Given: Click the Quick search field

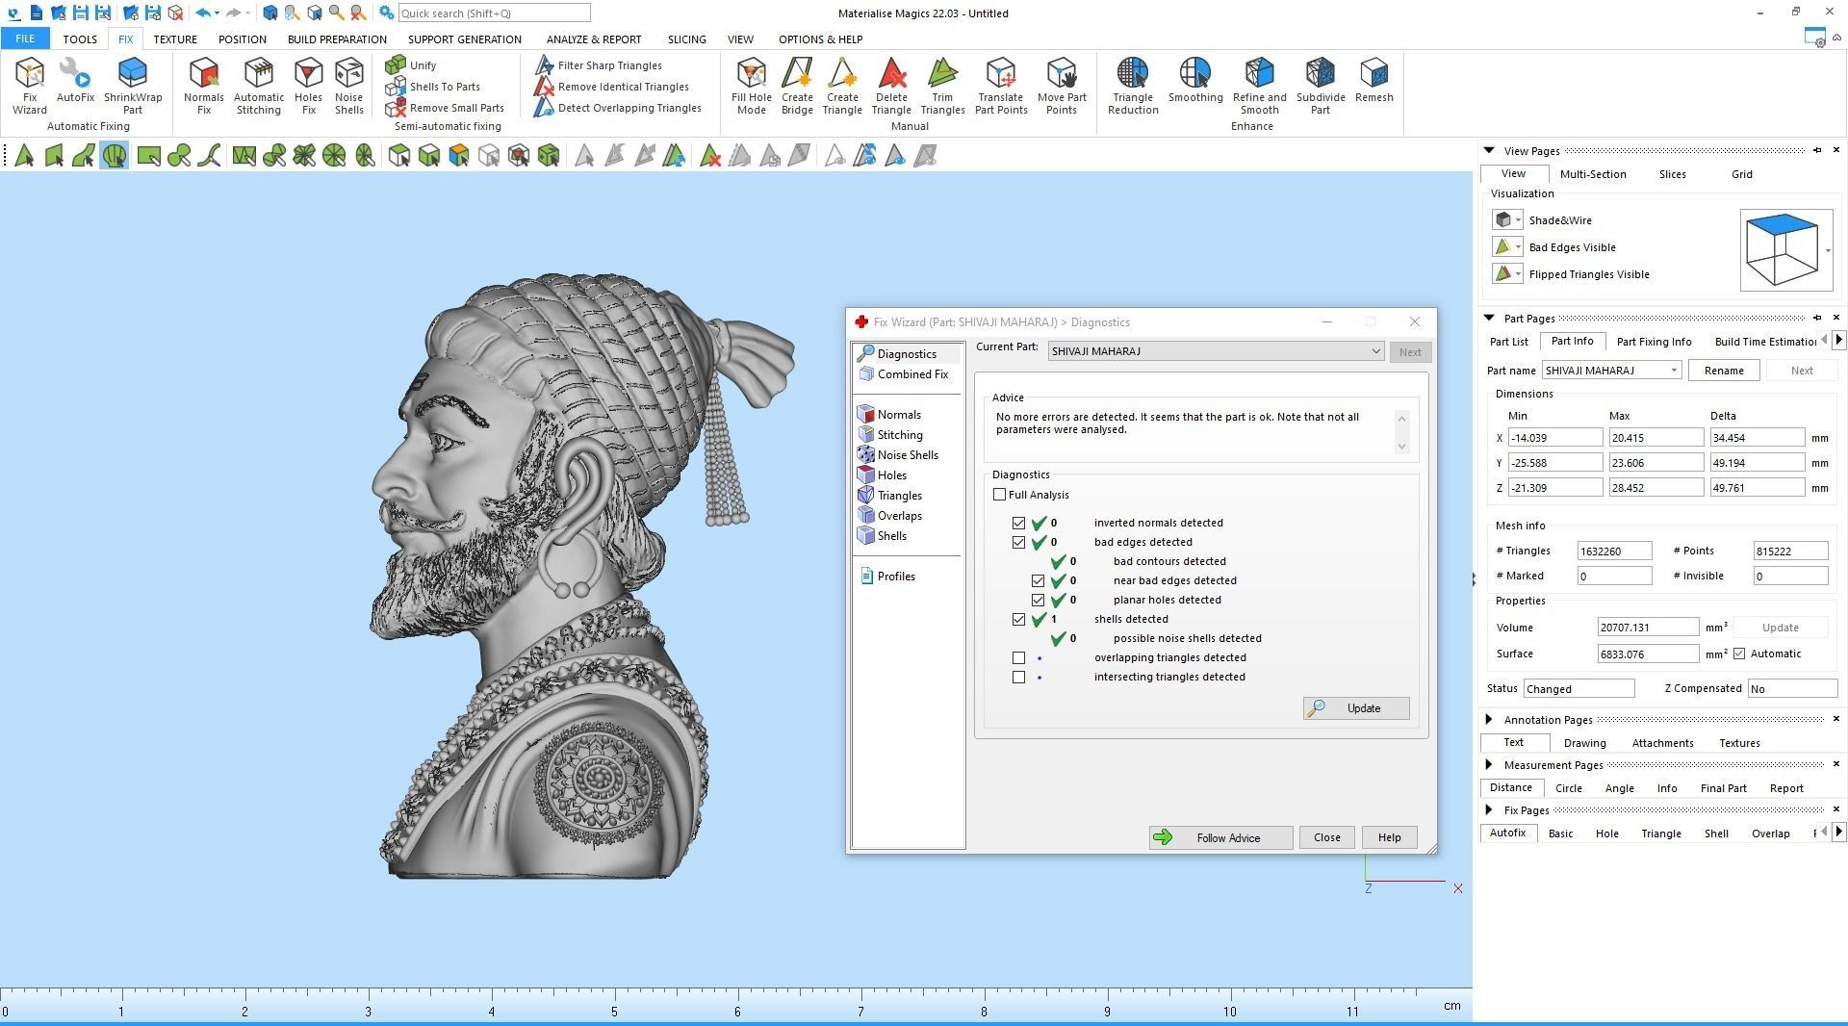Looking at the screenshot, I should pos(494,13).
